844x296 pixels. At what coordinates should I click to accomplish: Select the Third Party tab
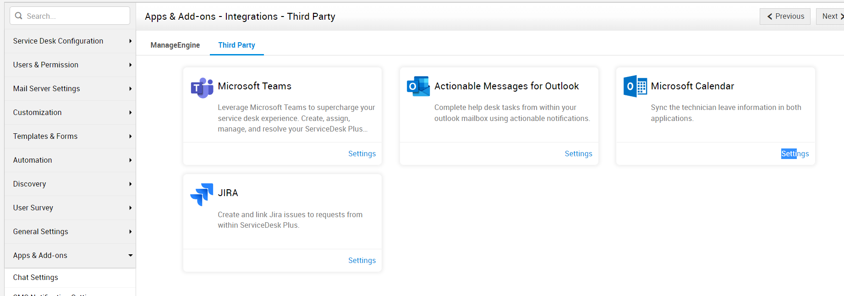(236, 45)
